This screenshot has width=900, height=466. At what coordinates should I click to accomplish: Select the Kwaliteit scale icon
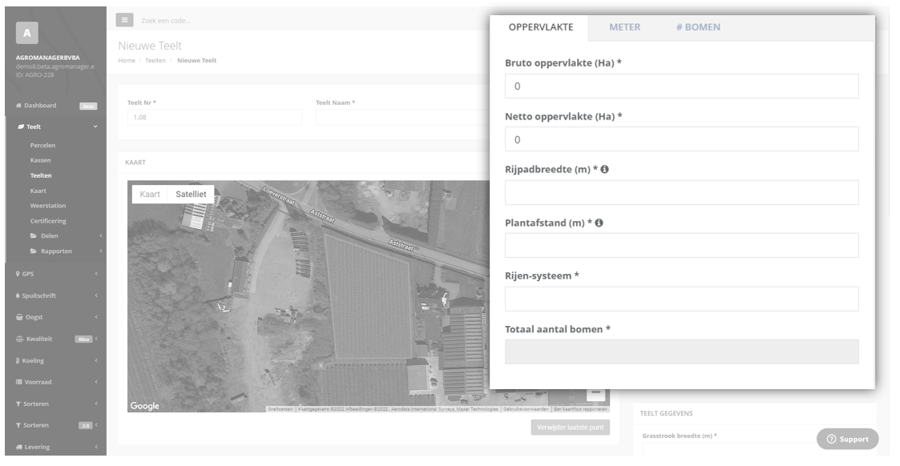click(x=19, y=339)
